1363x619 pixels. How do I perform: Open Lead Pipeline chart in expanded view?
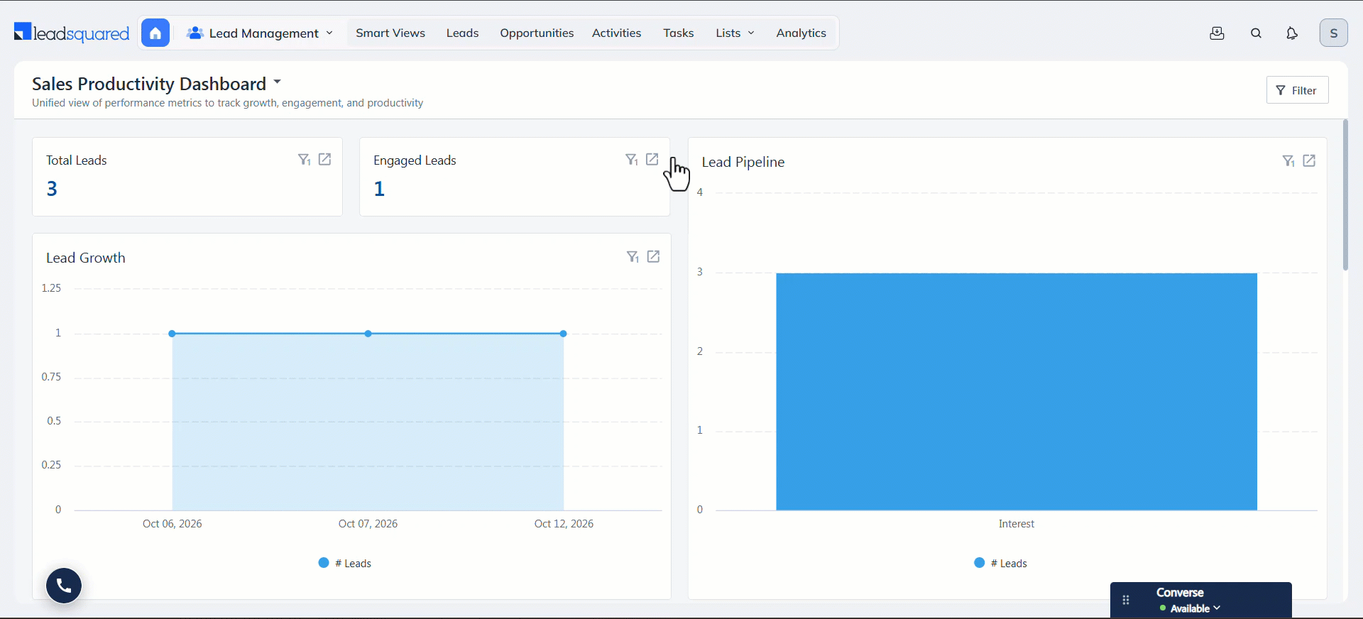[x=1310, y=161]
